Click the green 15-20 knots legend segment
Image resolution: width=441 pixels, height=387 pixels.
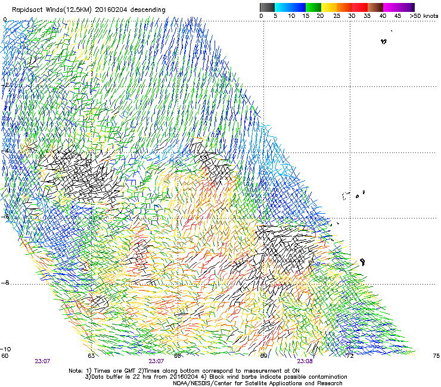coord(313,7)
